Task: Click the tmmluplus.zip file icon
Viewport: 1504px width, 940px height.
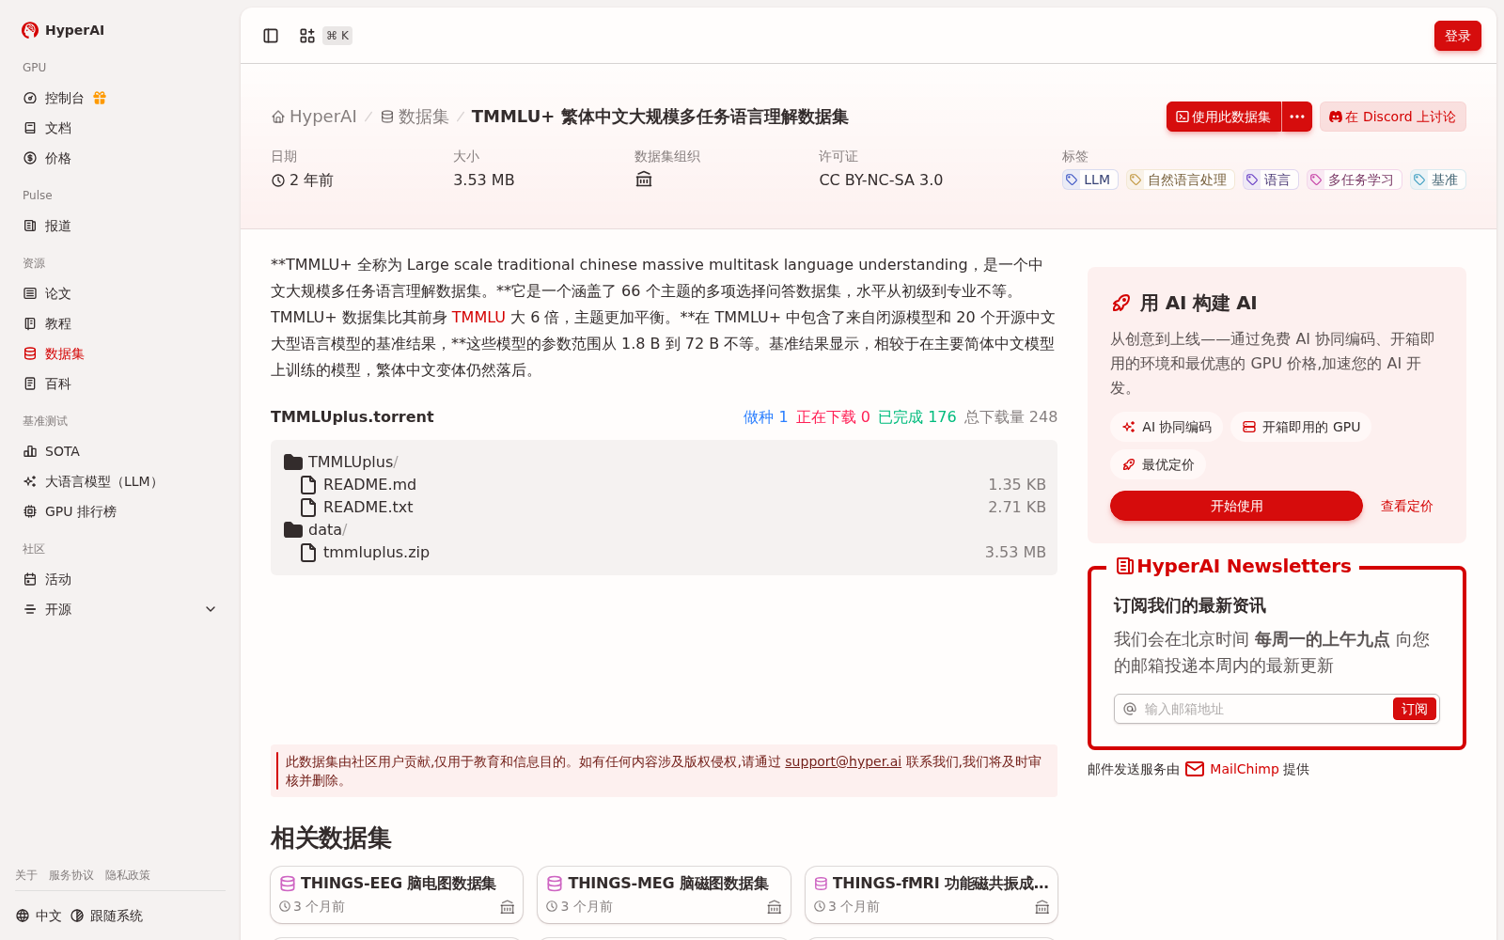Action: tap(308, 552)
